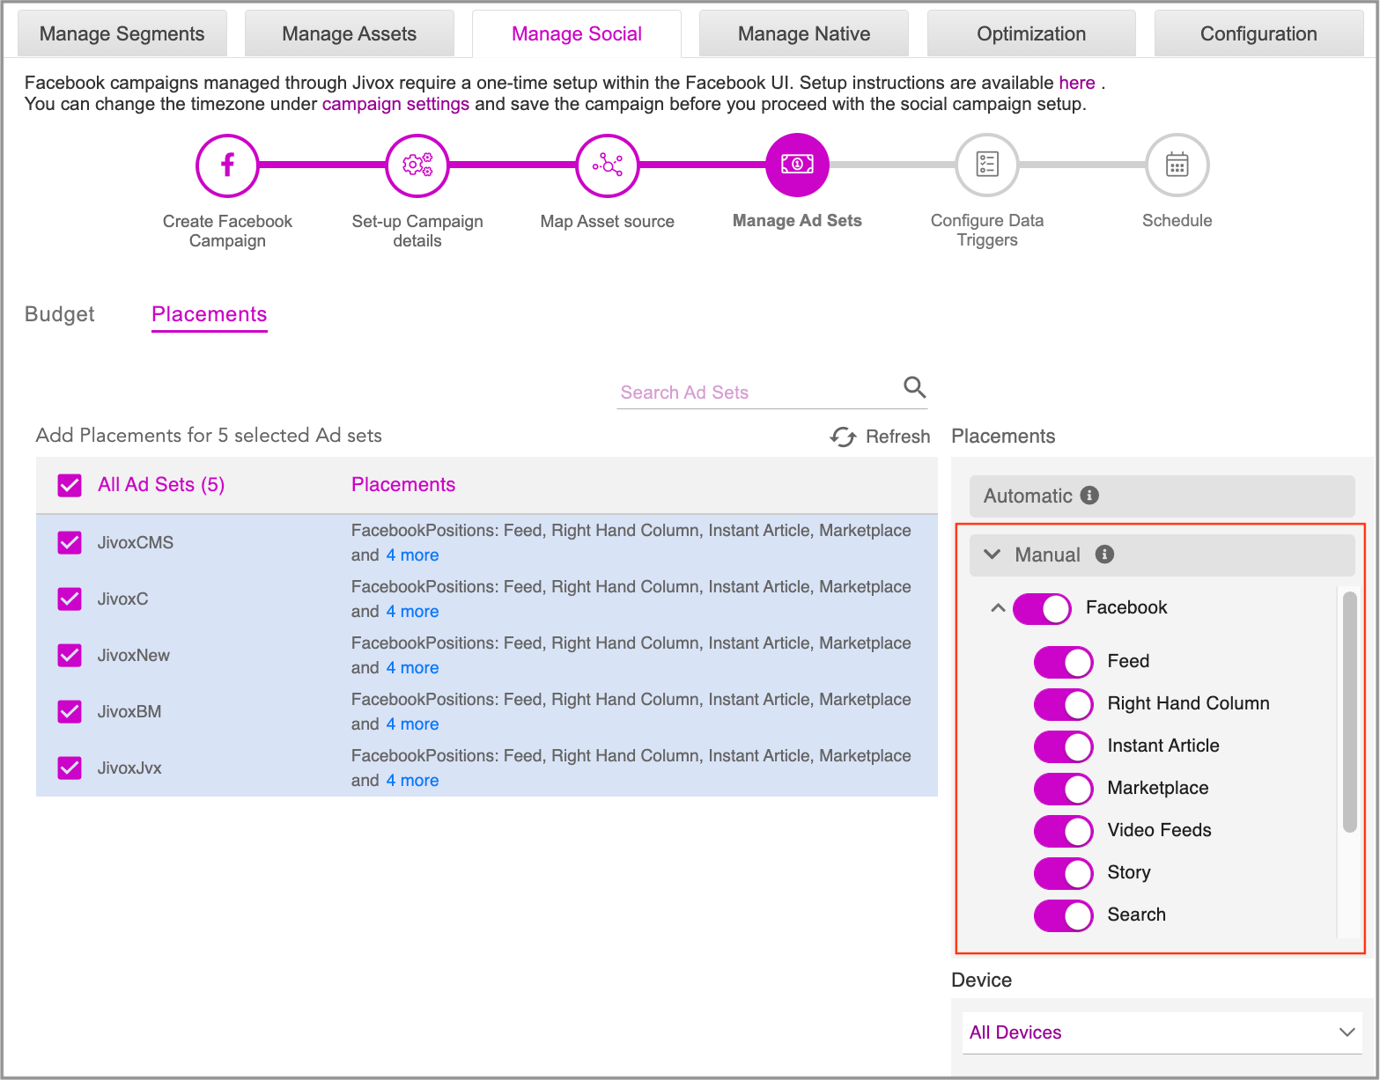Uncheck the JivoxBM ad set checkbox

[x=70, y=712]
